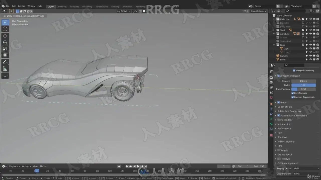
Task: Select the Measure tool
Action: [5, 68]
